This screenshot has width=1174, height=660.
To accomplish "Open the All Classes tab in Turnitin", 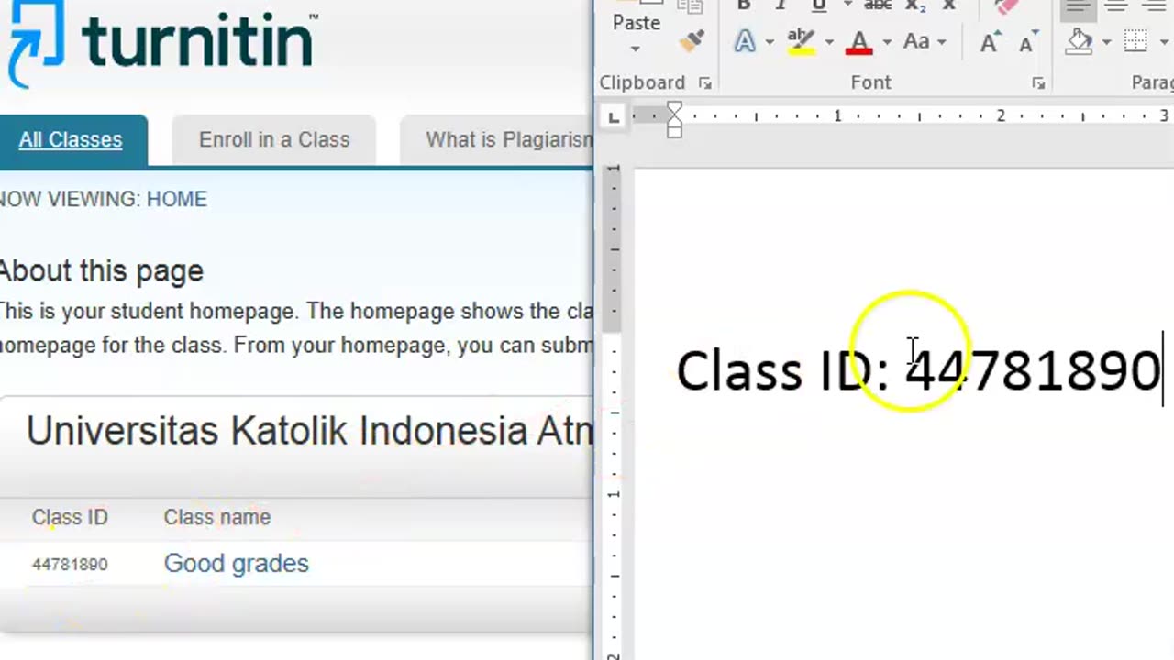I will pyautogui.click(x=71, y=140).
